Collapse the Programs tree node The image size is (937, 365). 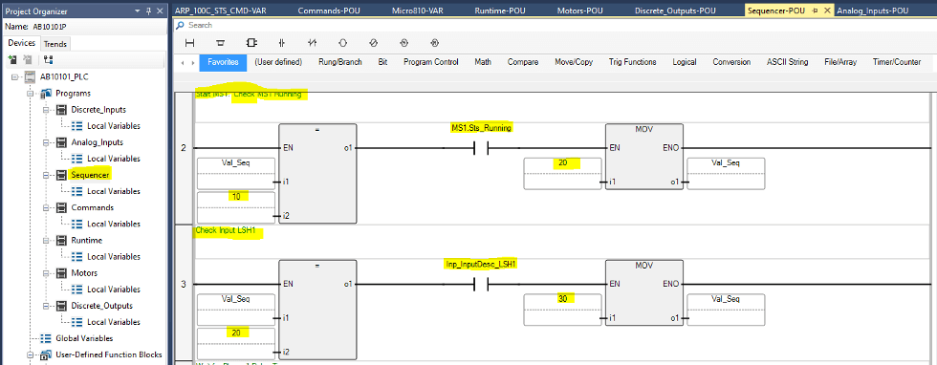click(x=31, y=94)
